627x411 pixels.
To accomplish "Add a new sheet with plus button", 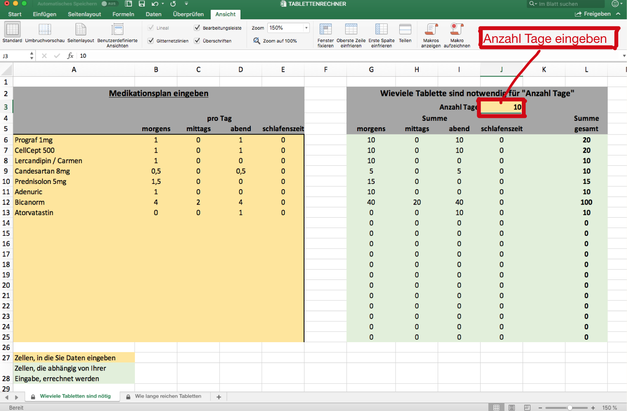I will pyautogui.click(x=219, y=397).
